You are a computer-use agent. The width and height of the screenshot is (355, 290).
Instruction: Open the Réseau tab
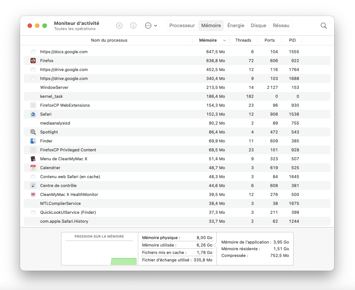(x=281, y=26)
